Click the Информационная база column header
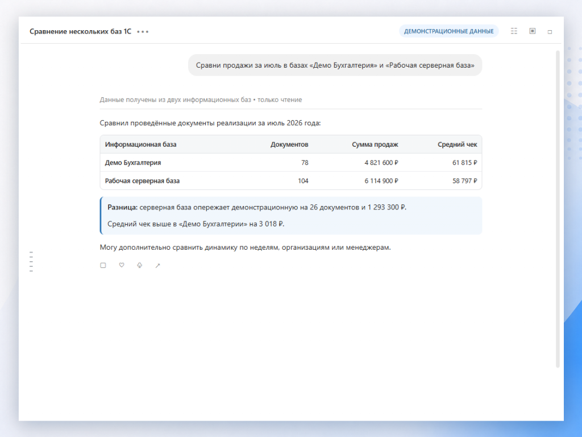The width and height of the screenshot is (582, 437). pyautogui.click(x=141, y=145)
